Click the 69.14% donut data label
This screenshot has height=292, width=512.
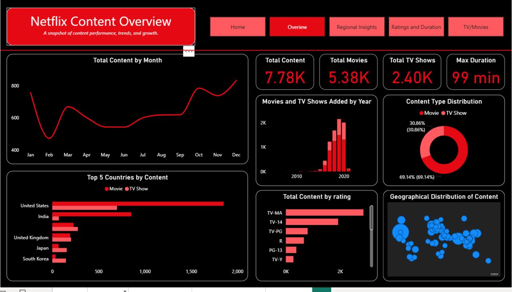(416, 177)
